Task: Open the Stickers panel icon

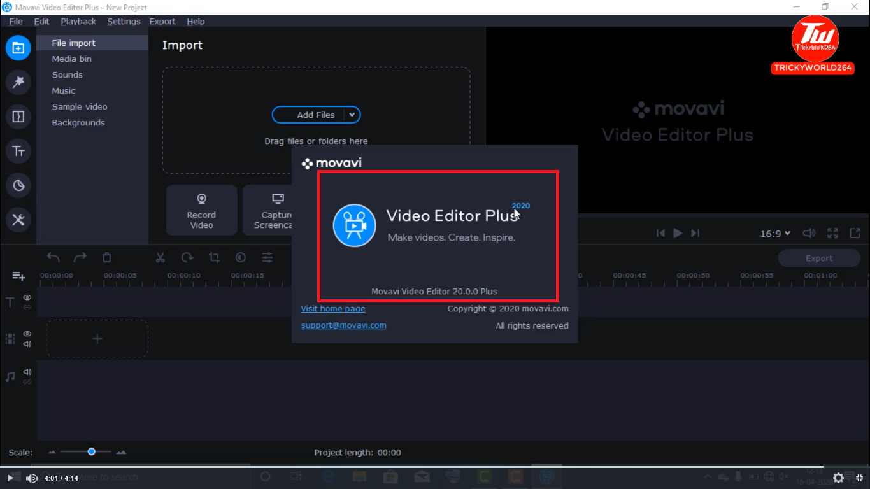Action: pyautogui.click(x=18, y=185)
